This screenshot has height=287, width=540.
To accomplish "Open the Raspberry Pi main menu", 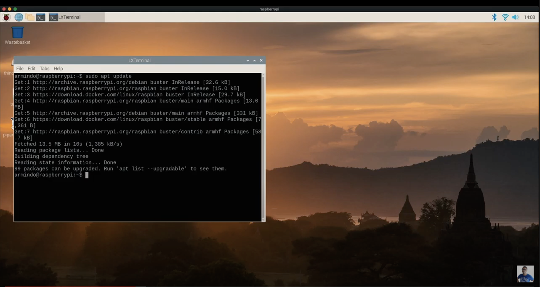I will (6, 17).
